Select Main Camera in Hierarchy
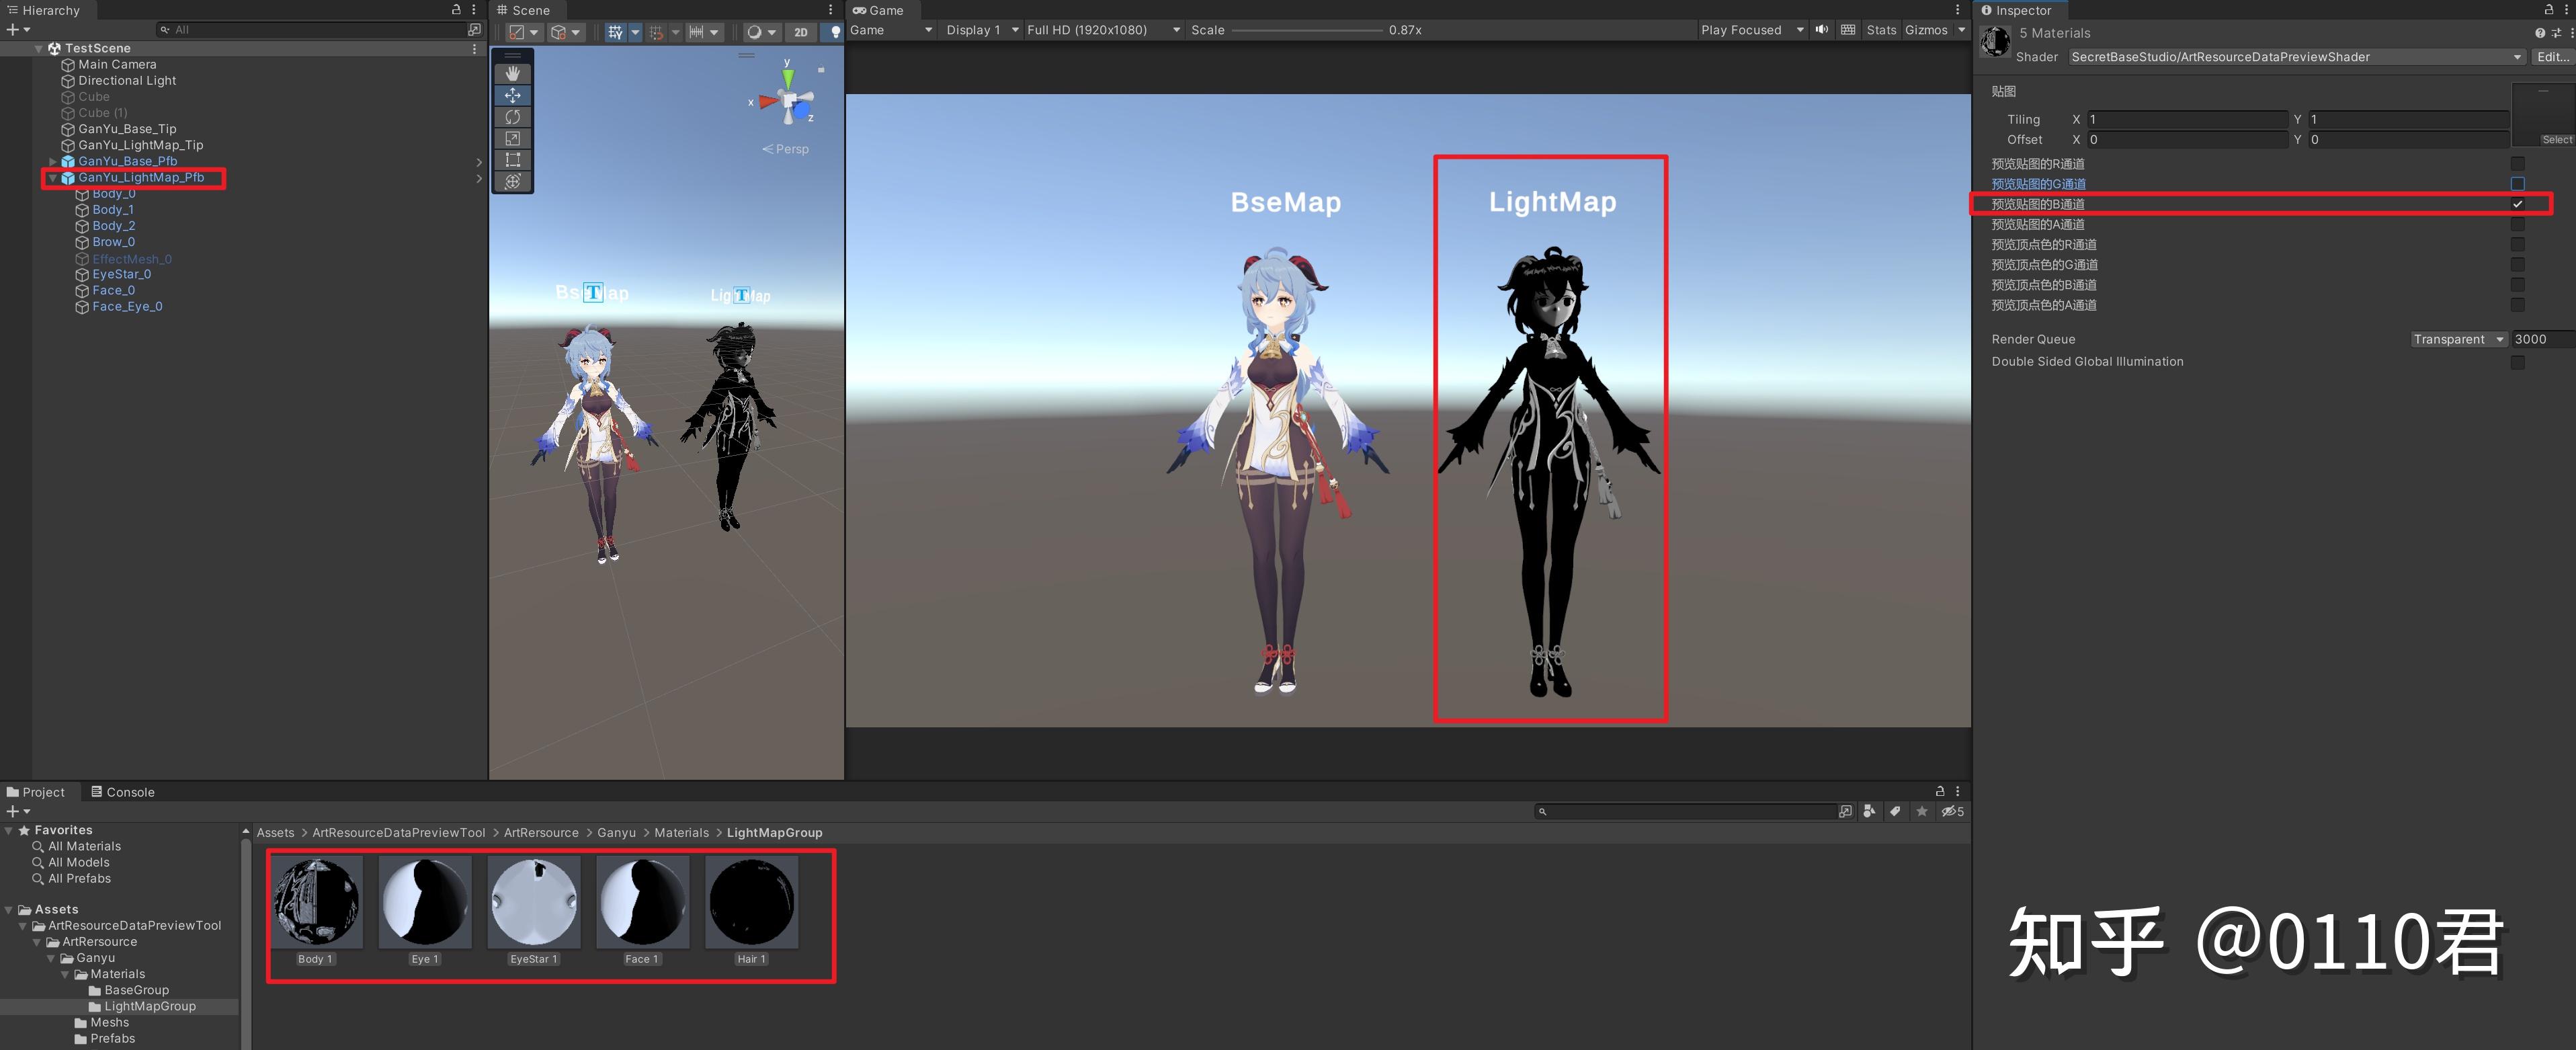Image resolution: width=2576 pixels, height=1050 pixels. pyautogui.click(x=117, y=64)
